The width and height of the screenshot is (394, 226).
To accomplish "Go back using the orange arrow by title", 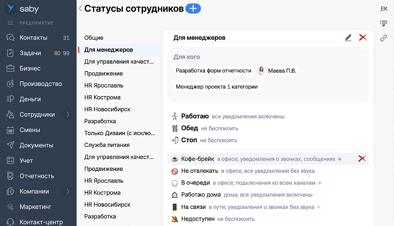I will coord(80,9).
